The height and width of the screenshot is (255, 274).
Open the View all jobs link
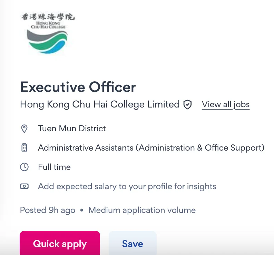225,104
